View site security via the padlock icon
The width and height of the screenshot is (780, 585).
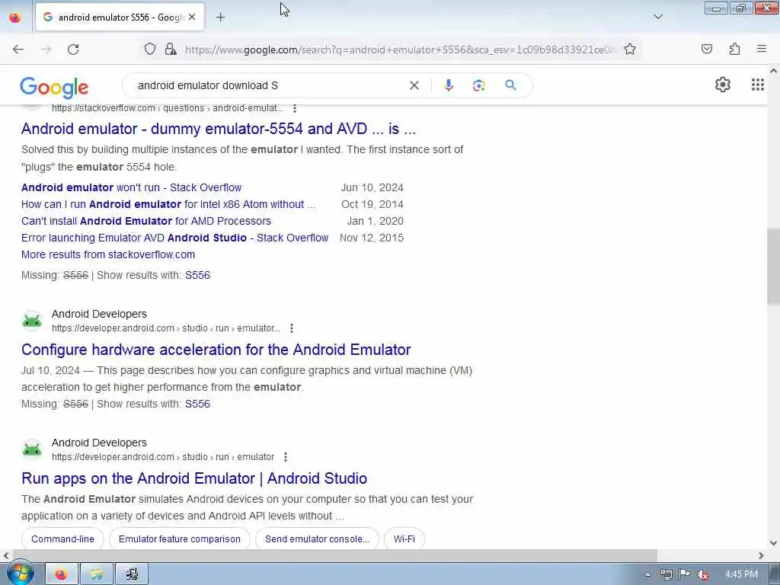[x=171, y=49]
